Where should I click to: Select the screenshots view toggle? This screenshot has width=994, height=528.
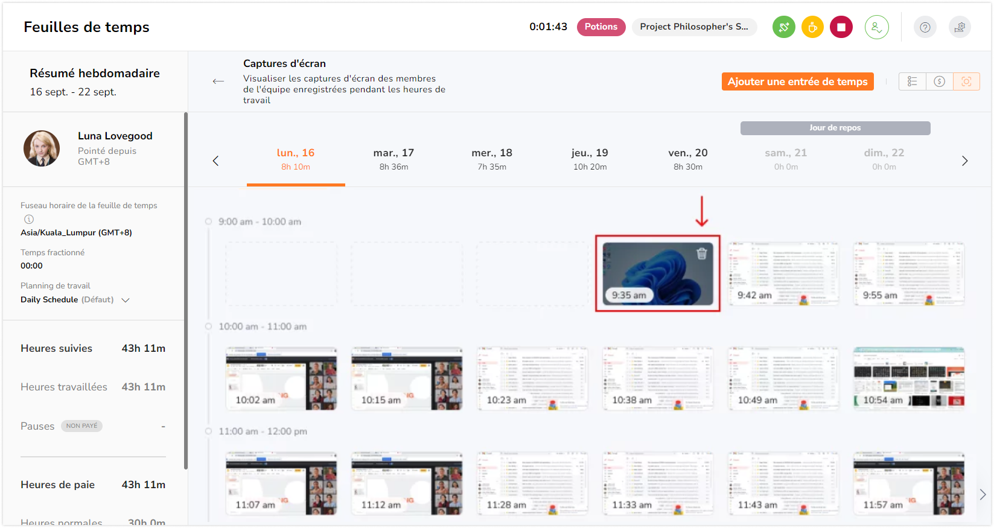pos(966,81)
